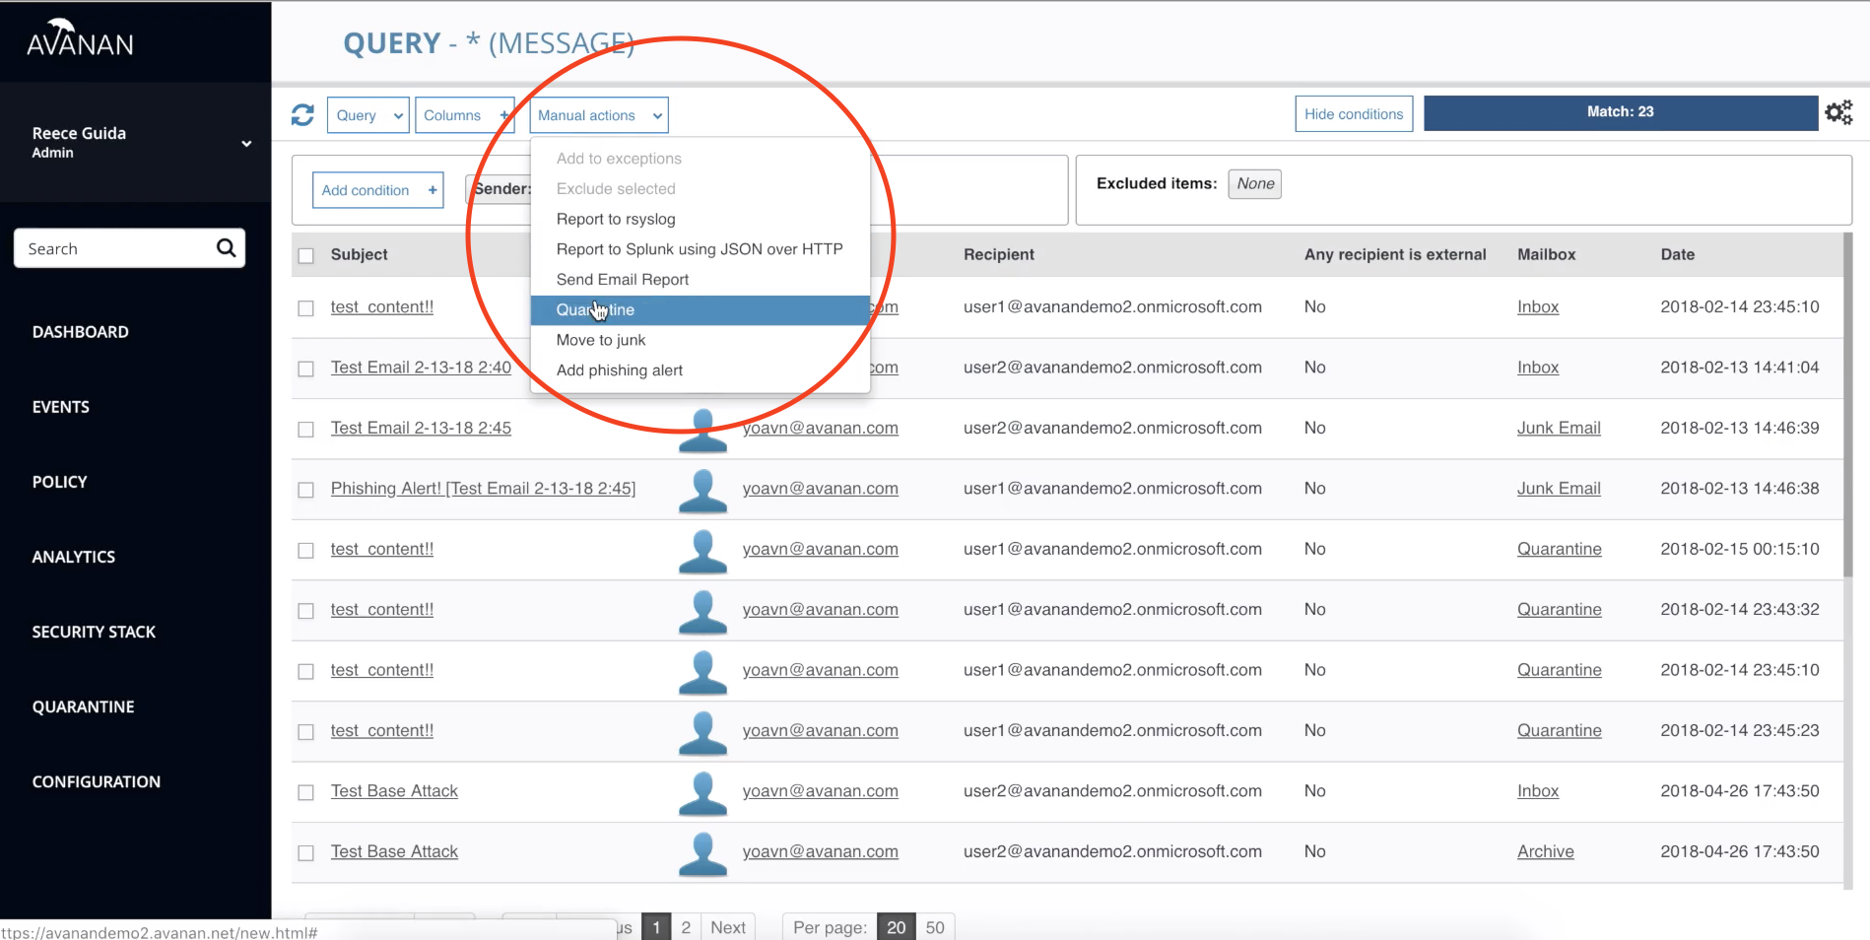Sort by Any recipient is external header
The image size is (1870, 940).
coord(1395,254)
